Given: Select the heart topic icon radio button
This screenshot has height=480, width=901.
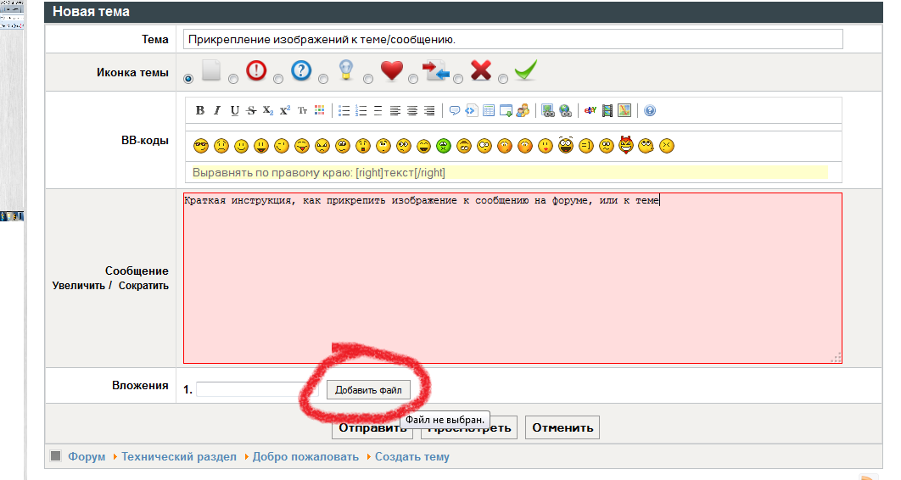Looking at the screenshot, I should click(x=367, y=79).
